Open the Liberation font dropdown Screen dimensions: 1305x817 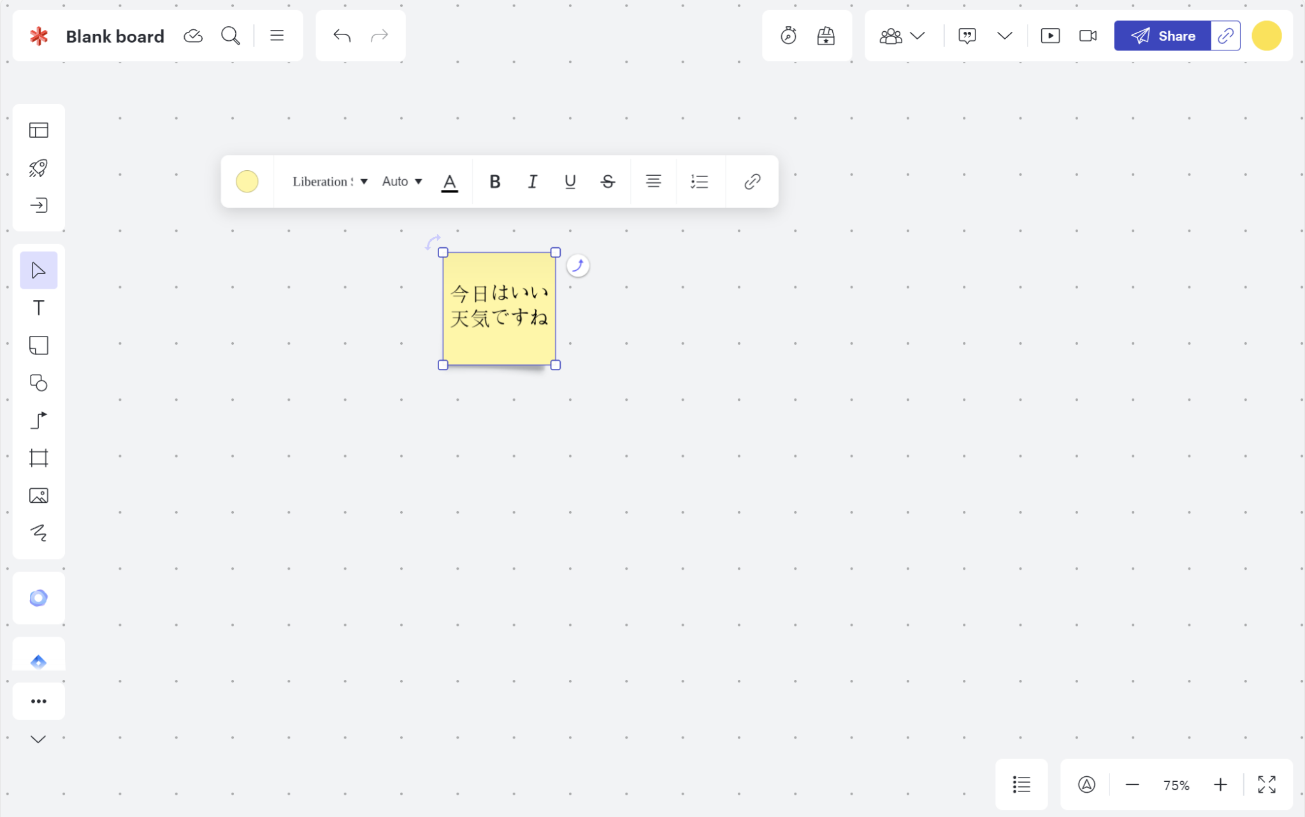point(329,182)
